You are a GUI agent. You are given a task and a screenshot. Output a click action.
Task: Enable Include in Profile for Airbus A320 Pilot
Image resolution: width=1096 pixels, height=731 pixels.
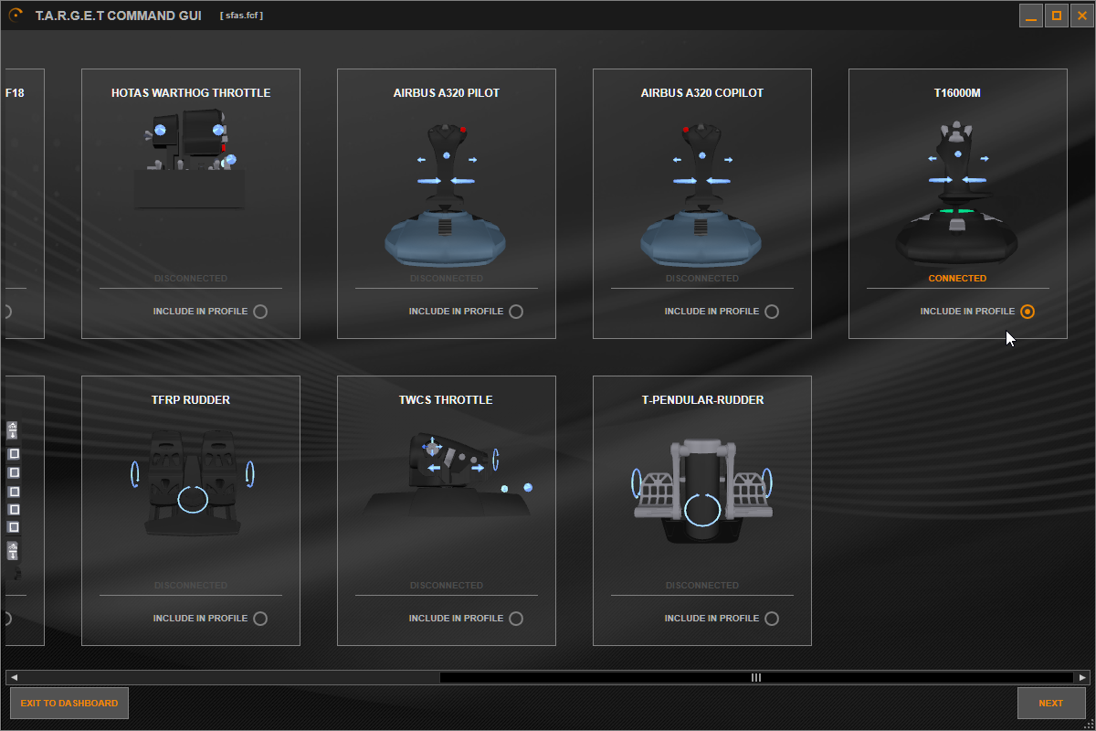tap(516, 312)
